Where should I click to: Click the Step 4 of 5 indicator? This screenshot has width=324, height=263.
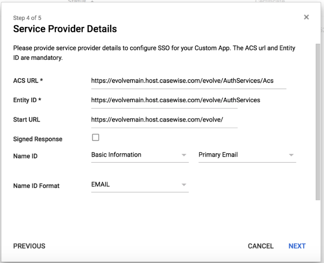(27, 18)
